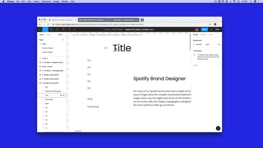Toggle lock on the Title layer
Viewport: 263px width, 148px height.
coord(61,95)
